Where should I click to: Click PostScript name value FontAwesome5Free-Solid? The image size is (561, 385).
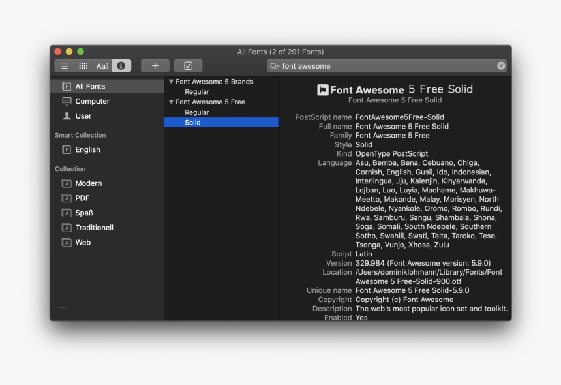tap(400, 117)
